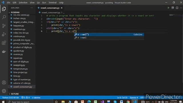Open Chrome from the taskbar
This screenshot has height=103, width=183.
pyautogui.click(x=128, y=102)
